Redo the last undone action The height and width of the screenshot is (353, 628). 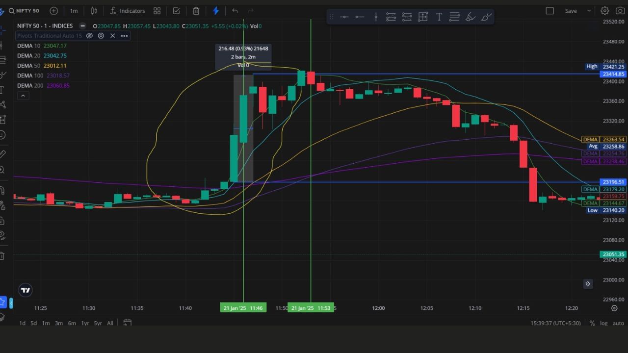click(251, 11)
